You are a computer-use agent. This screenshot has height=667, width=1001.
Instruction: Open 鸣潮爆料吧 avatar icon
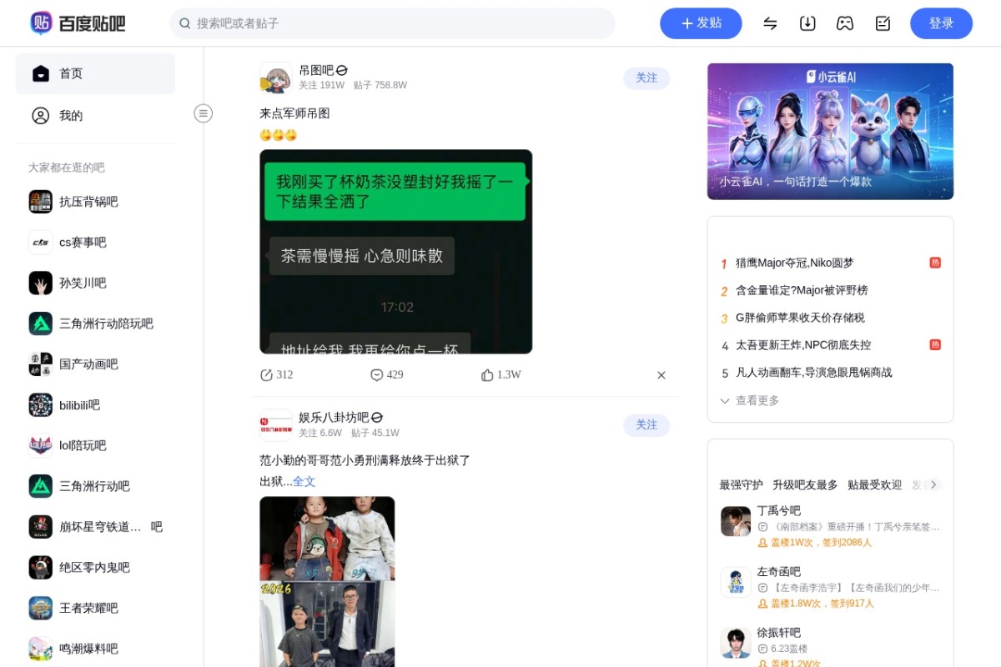coord(41,649)
